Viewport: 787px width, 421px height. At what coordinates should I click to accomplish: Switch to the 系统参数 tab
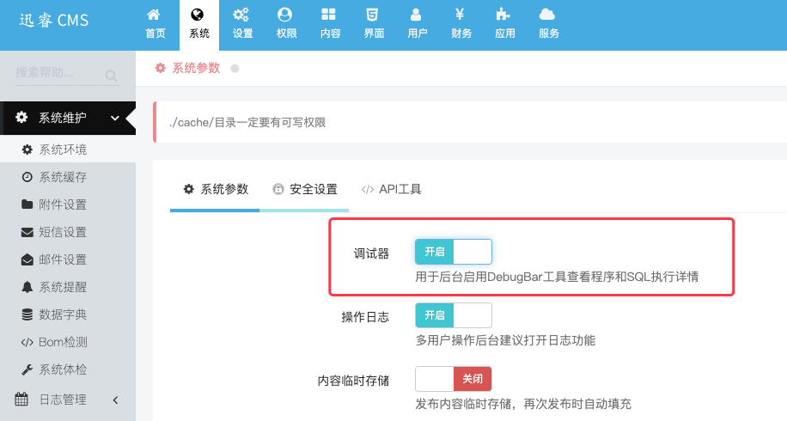point(216,189)
